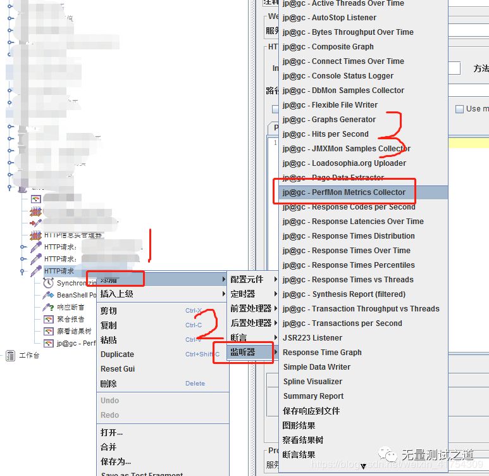
Task: Open the 断言 submenu
Action: point(254,337)
